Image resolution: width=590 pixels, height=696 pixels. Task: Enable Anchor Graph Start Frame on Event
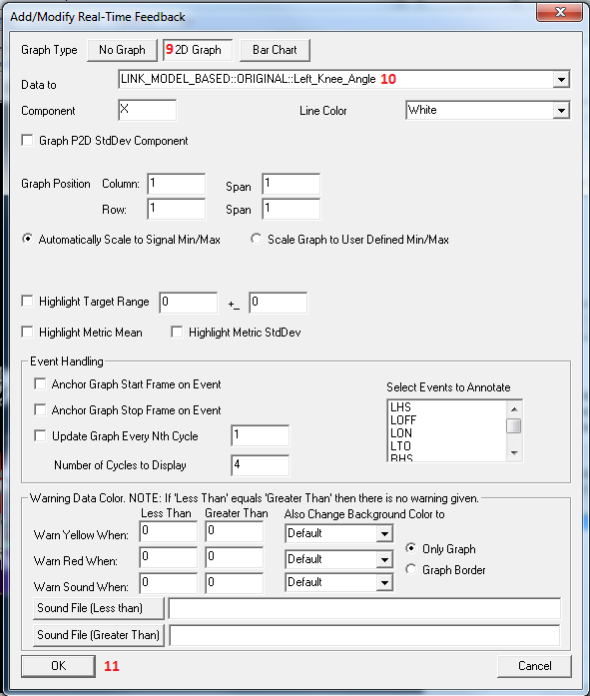coord(40,383)
